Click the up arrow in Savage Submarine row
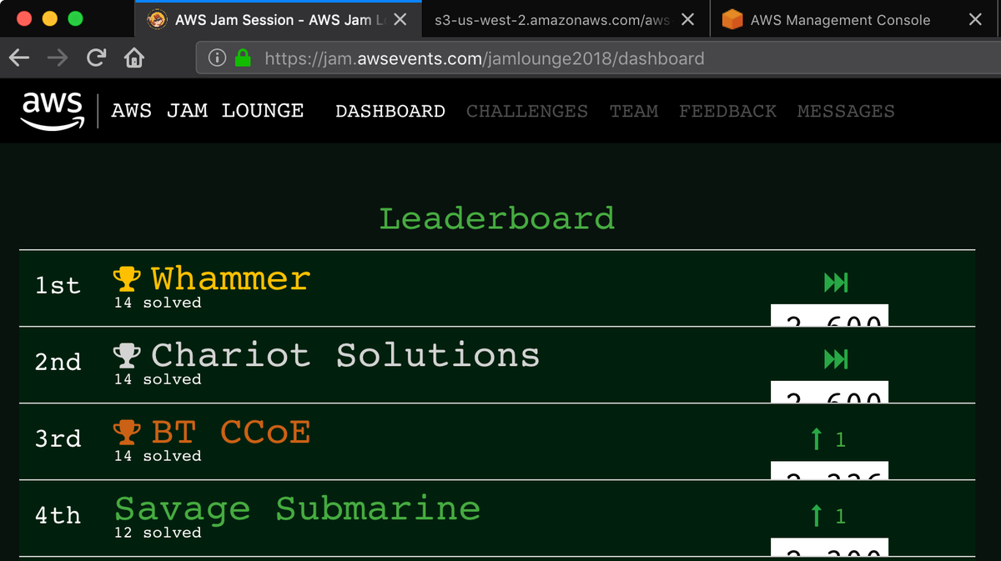Screen dimensions: 1001x561 [817, 515]
